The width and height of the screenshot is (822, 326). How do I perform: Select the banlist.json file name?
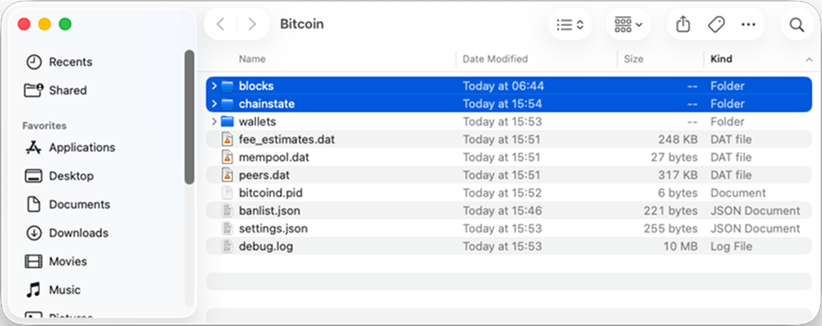[269, 211]
